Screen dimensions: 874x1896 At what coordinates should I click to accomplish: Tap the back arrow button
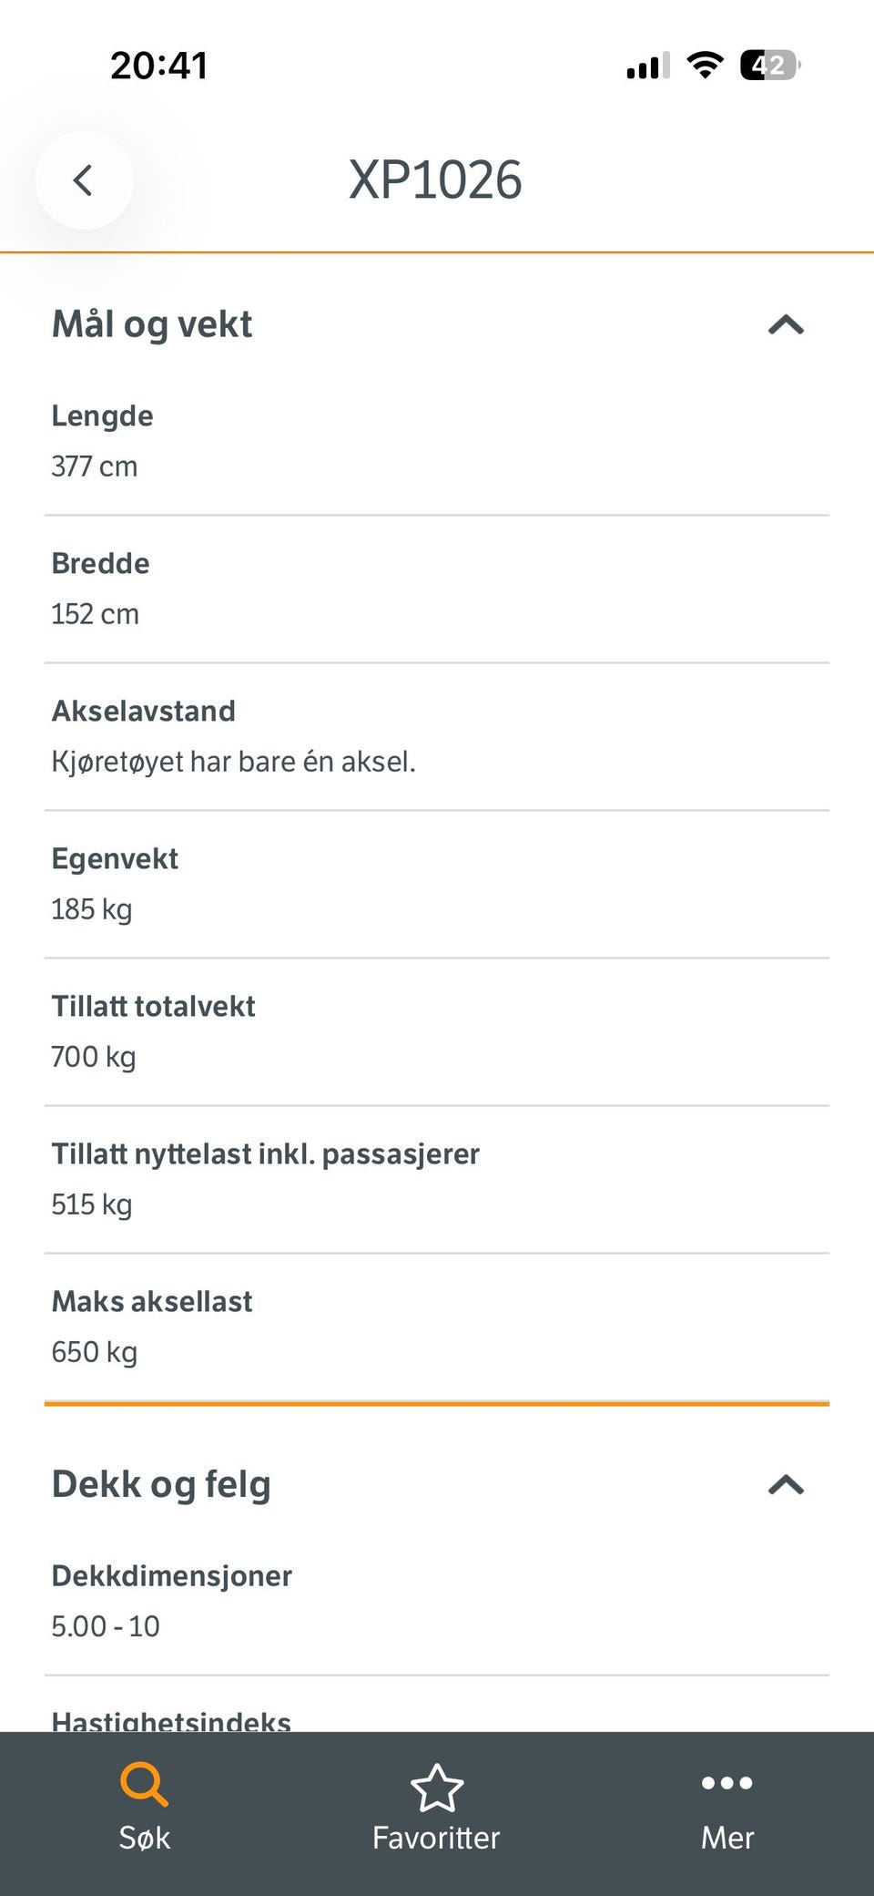click(x=84, y=180)
